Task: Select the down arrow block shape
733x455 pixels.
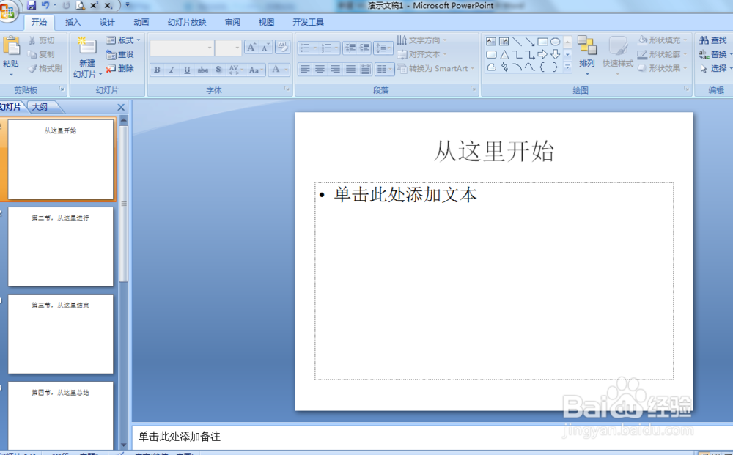Action: click(x=555, y=54)
